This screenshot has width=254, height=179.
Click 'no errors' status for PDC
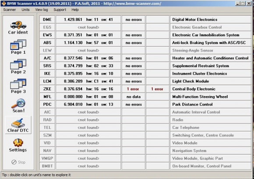pos(134,104)
